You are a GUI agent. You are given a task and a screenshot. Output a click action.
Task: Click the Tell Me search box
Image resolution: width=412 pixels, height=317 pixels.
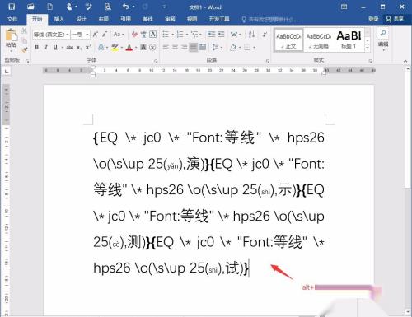269,19
